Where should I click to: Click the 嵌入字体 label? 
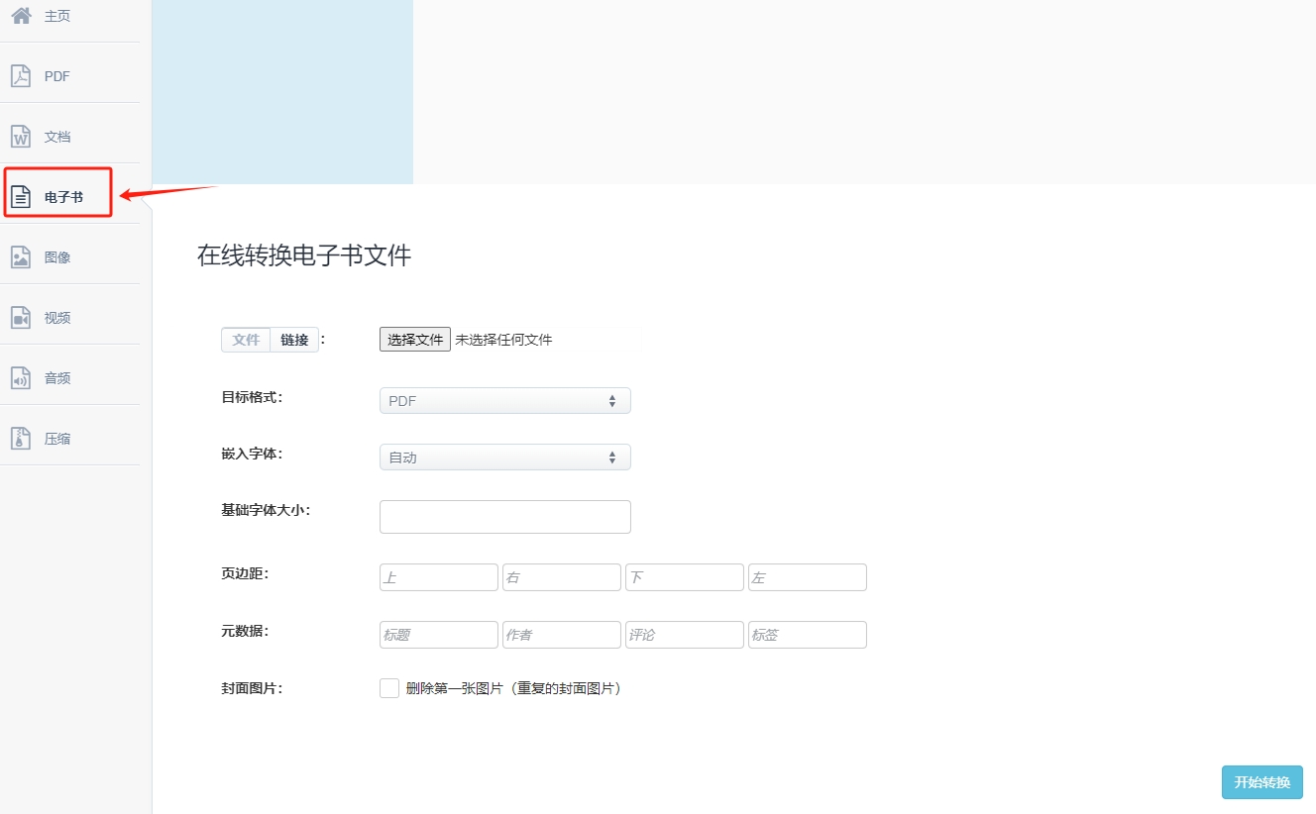252,454
